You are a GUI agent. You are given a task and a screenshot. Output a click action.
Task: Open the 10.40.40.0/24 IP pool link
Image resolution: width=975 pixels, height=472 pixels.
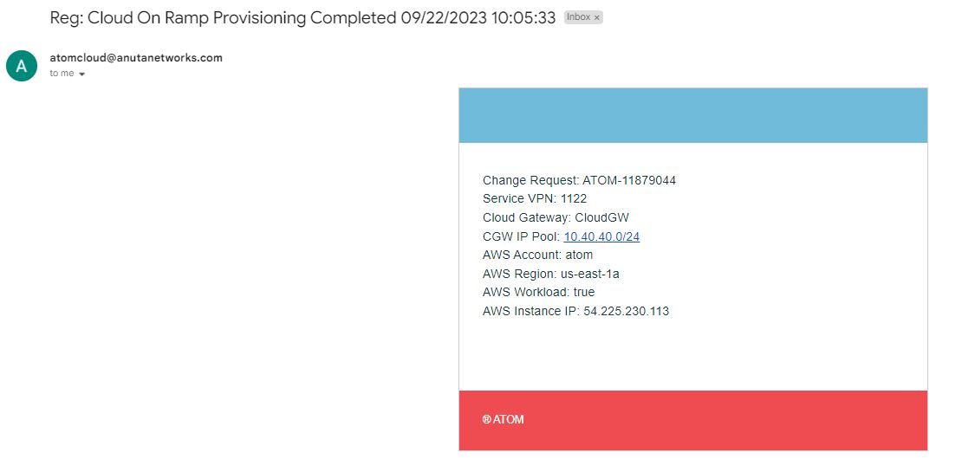point(601,236)
